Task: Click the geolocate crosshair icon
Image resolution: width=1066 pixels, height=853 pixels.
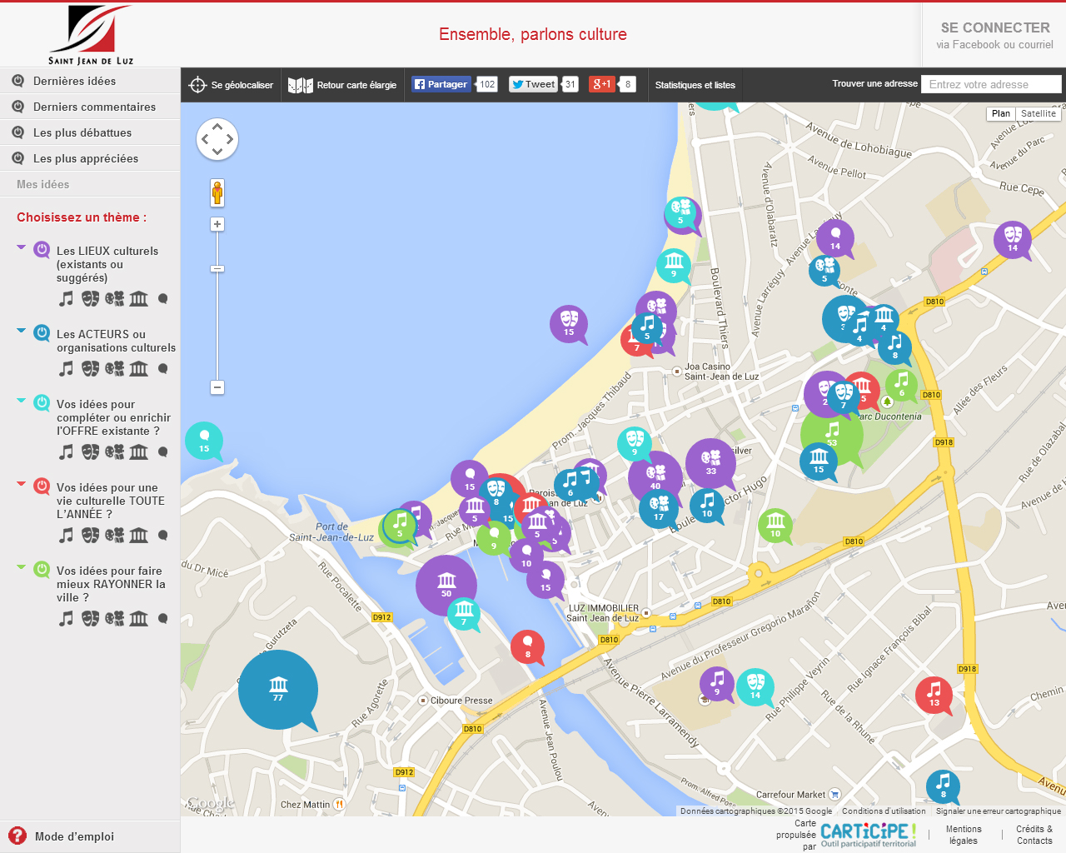Action: tap(197, 85)
